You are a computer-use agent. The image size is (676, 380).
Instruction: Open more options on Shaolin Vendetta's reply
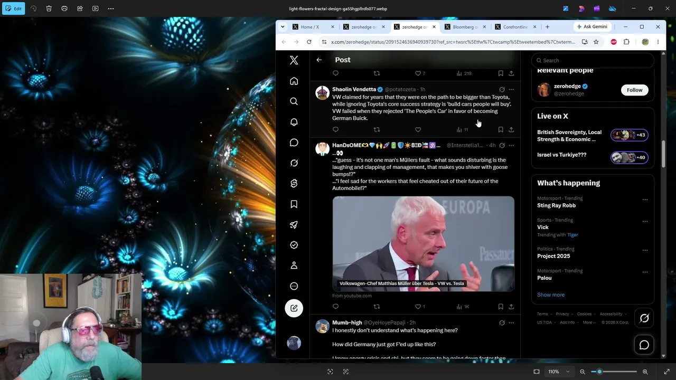click(511, 90)
